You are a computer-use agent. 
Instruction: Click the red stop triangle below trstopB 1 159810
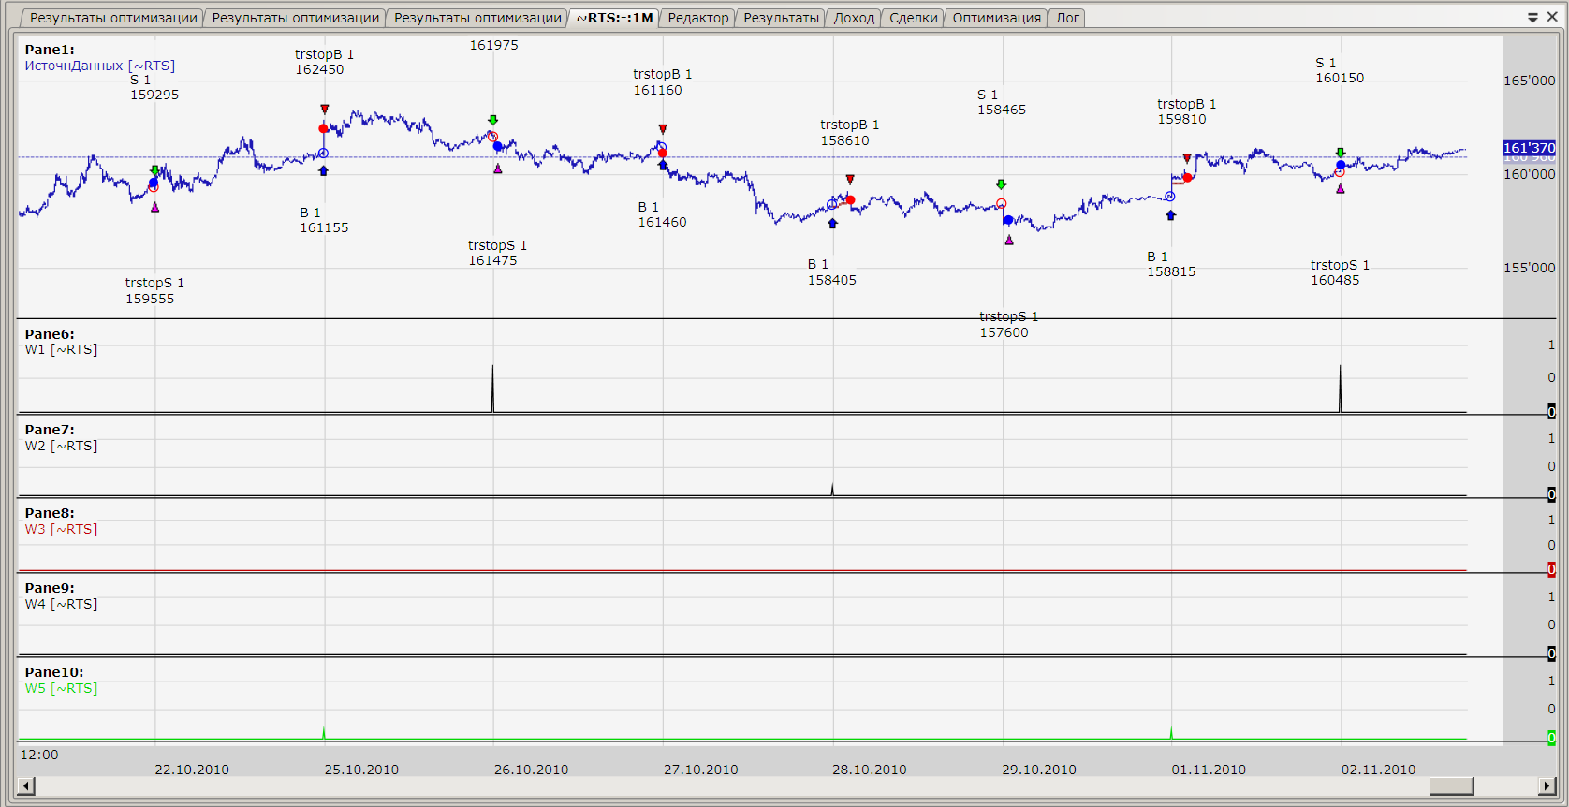point(1187,158)
